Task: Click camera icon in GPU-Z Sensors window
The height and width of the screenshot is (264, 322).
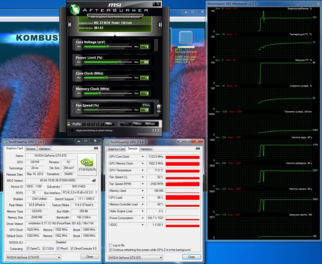Action: coord(198,149)
